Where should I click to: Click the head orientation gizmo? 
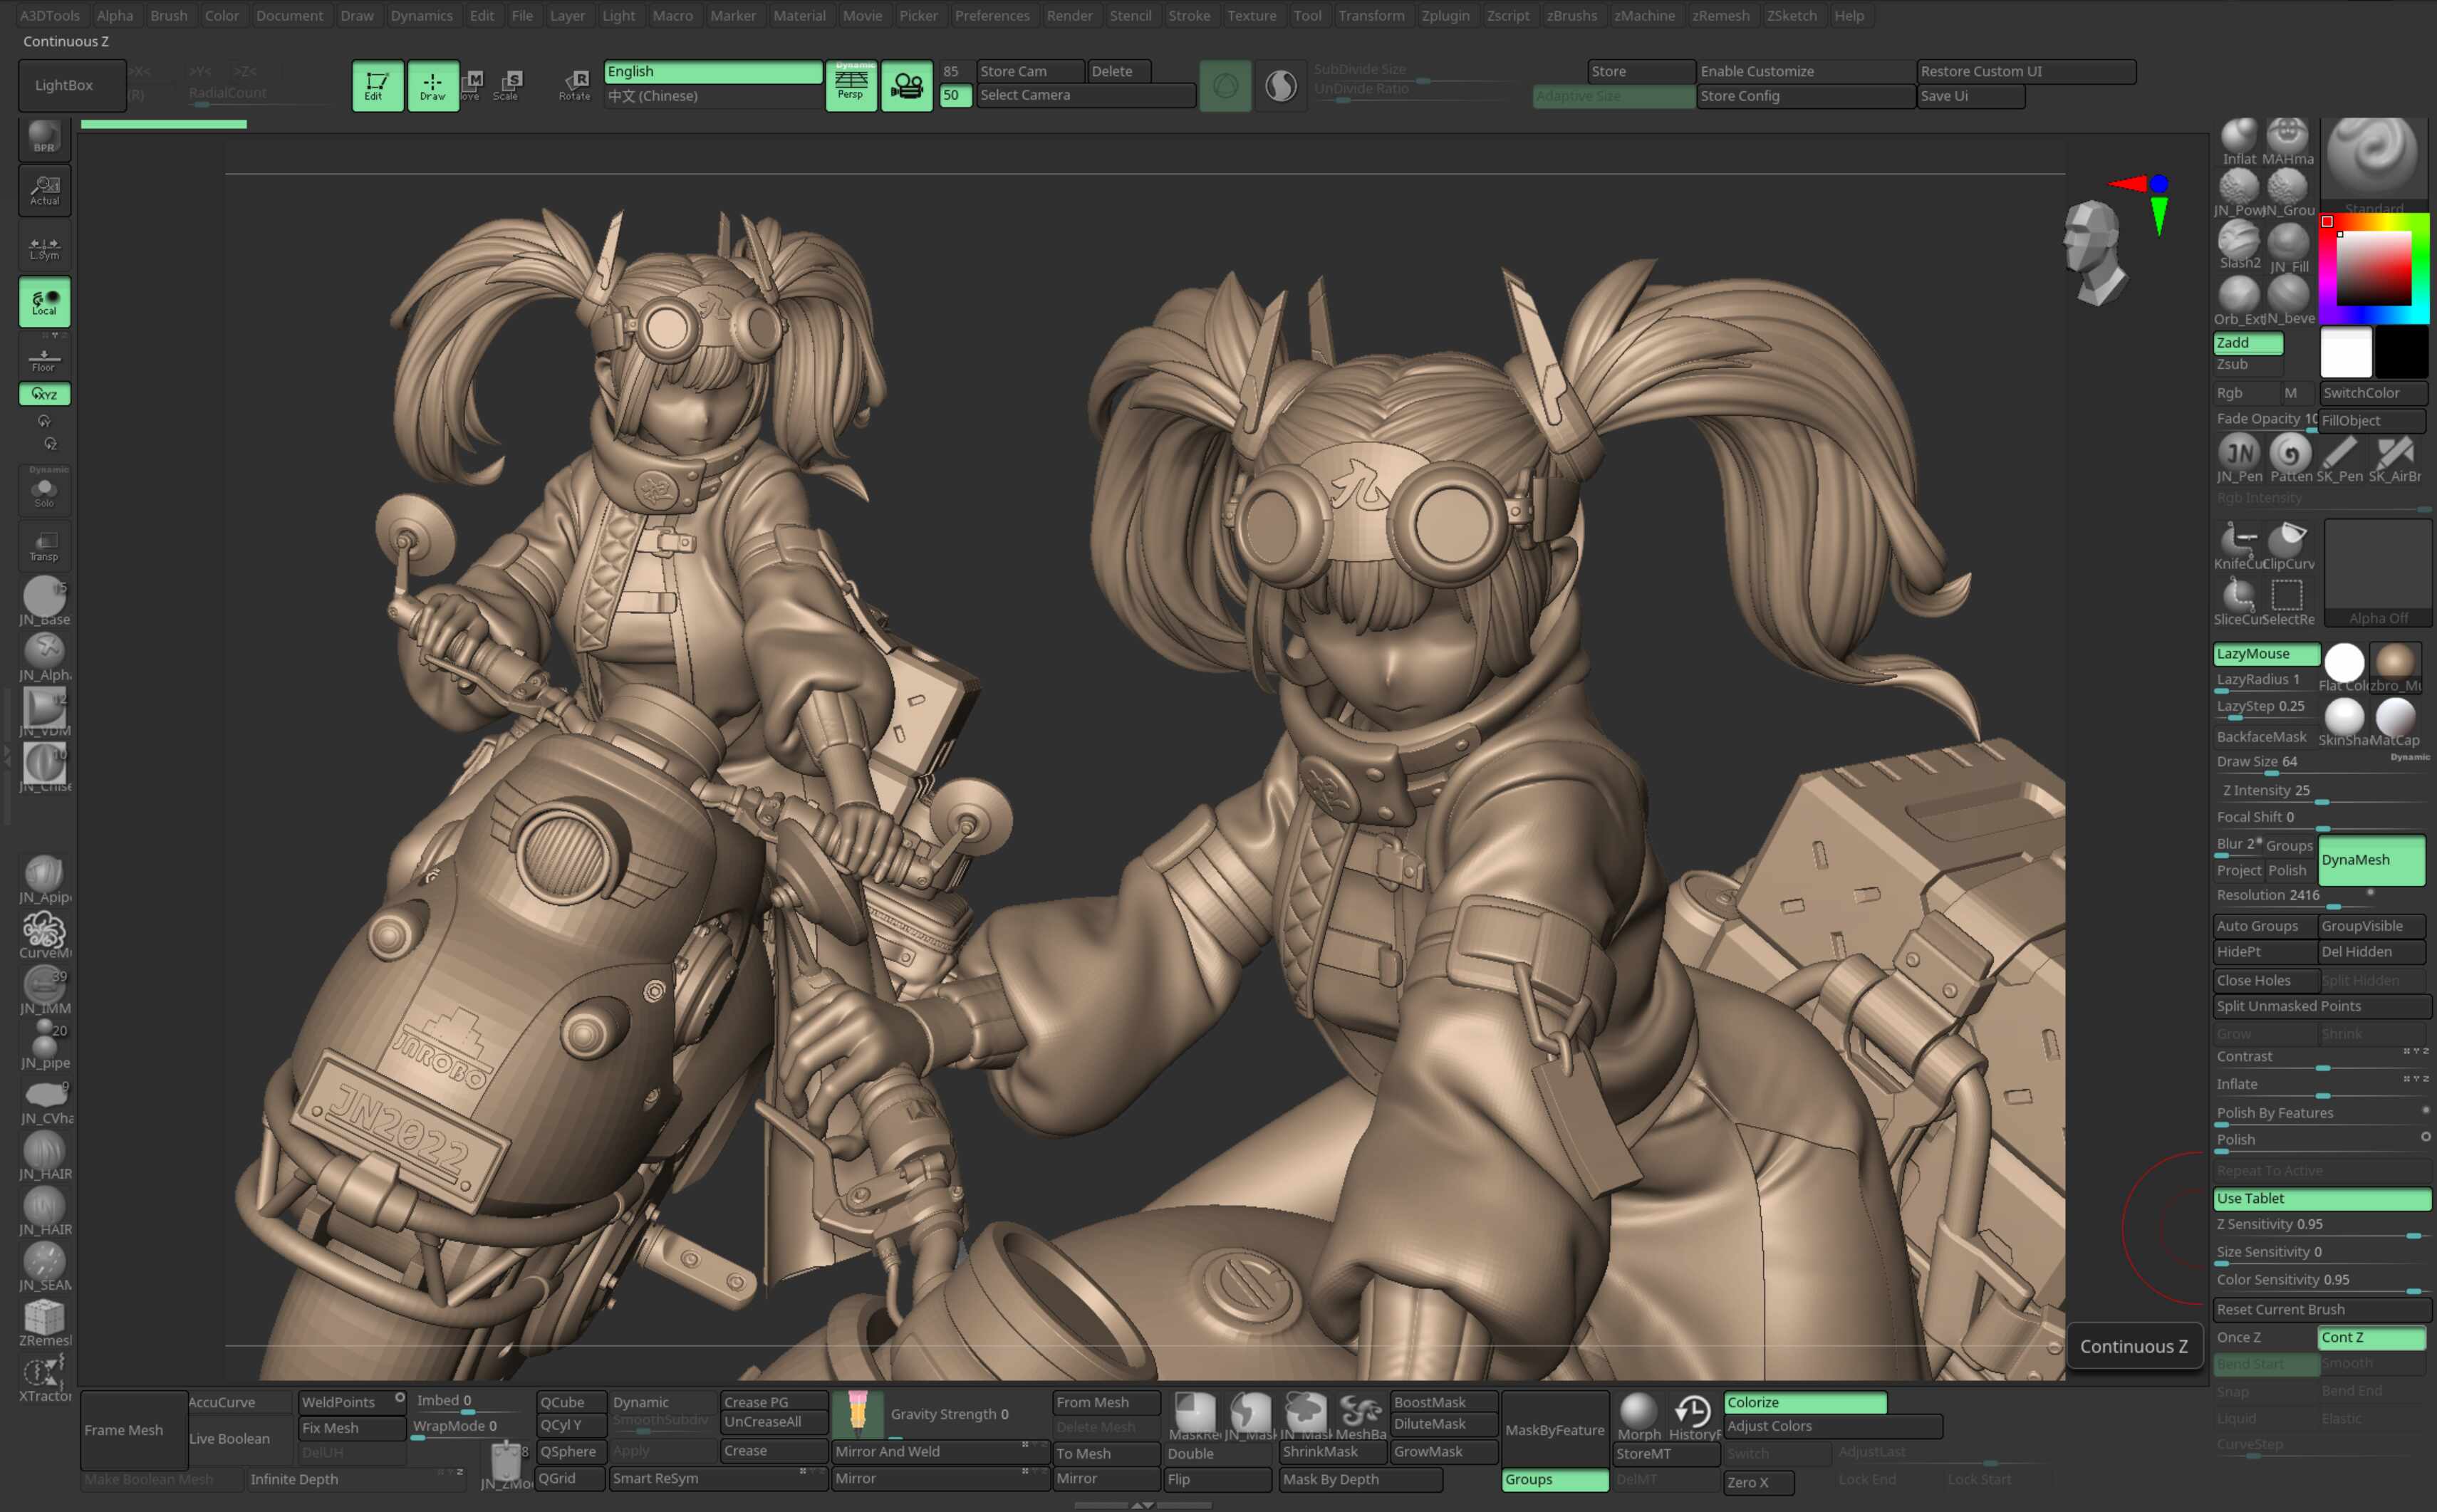pyautogui.click(x=2095, y=252)
